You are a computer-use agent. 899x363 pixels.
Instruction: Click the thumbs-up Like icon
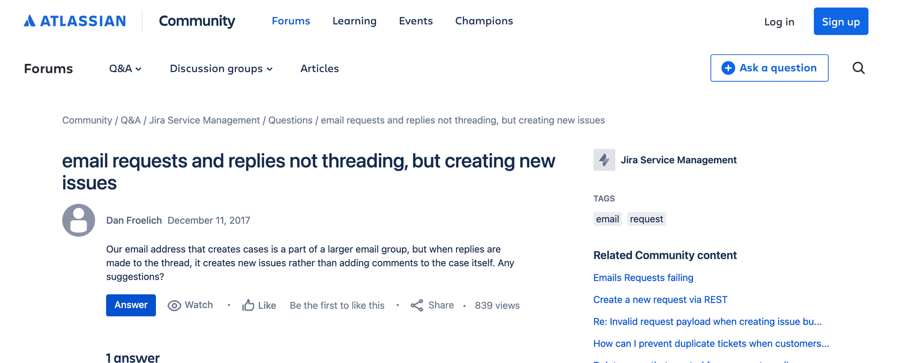pos(248,305)
